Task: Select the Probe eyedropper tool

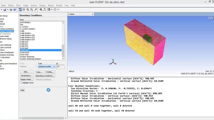Action: (35, 10)
